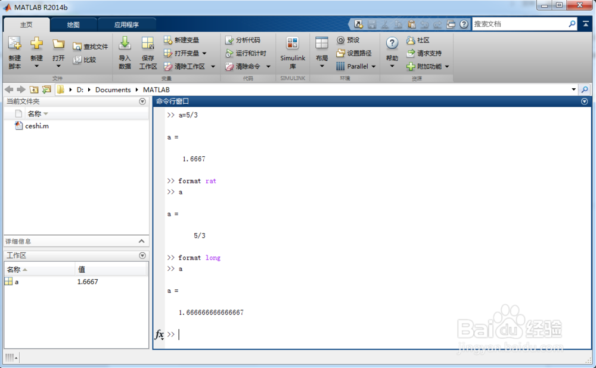Viewport: 596px width, 368px height.
Task: Open Current Folder panel actions menu
Action: click(142, 101)
